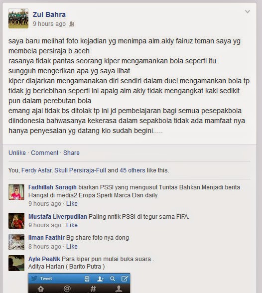Click the @ mentions icon
The width and height of the screenshot is (262, 293).
(x=67, y=289)
